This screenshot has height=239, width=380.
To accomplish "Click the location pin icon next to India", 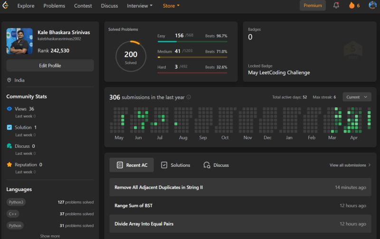I will (9, 80).
